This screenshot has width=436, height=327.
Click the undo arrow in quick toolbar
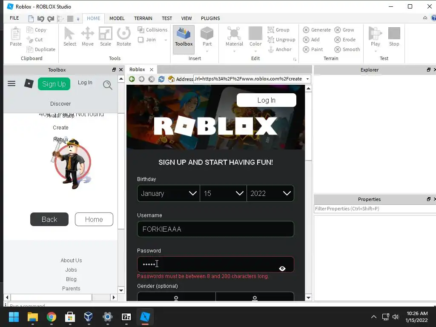coord(40,19)
